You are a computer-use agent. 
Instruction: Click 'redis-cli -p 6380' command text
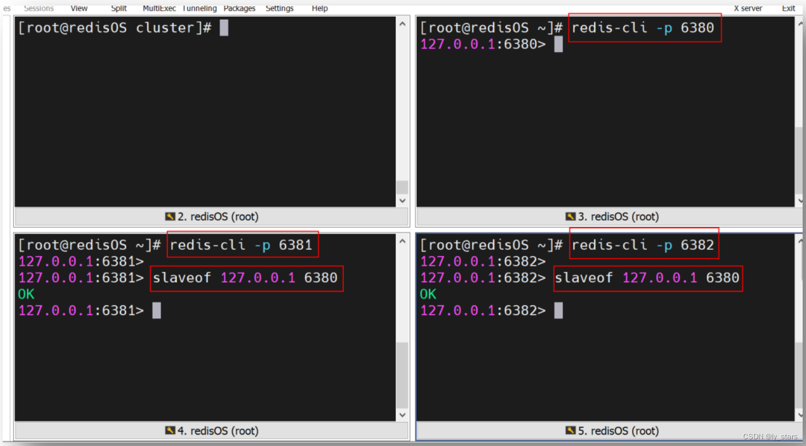click(x=643, y=27)
